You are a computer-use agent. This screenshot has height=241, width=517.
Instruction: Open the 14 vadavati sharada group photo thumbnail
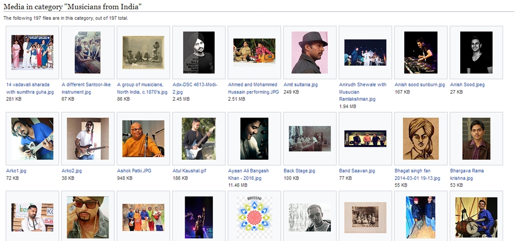[32, 52]
